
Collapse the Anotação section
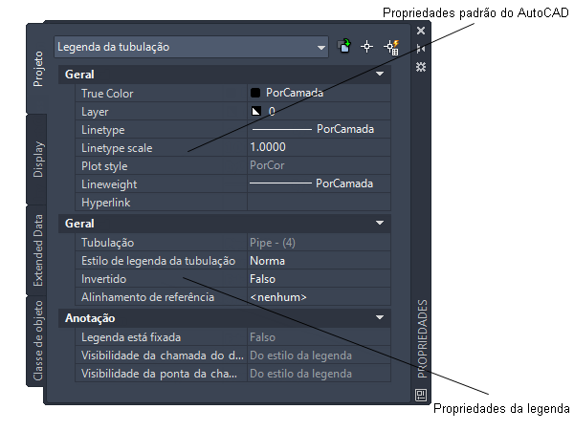(x=380, y=317)
